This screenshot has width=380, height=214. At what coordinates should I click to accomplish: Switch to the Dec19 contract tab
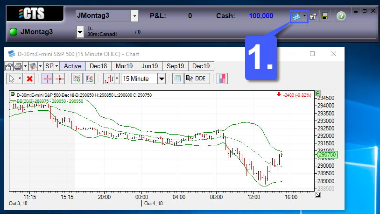[x=201, y=66]
